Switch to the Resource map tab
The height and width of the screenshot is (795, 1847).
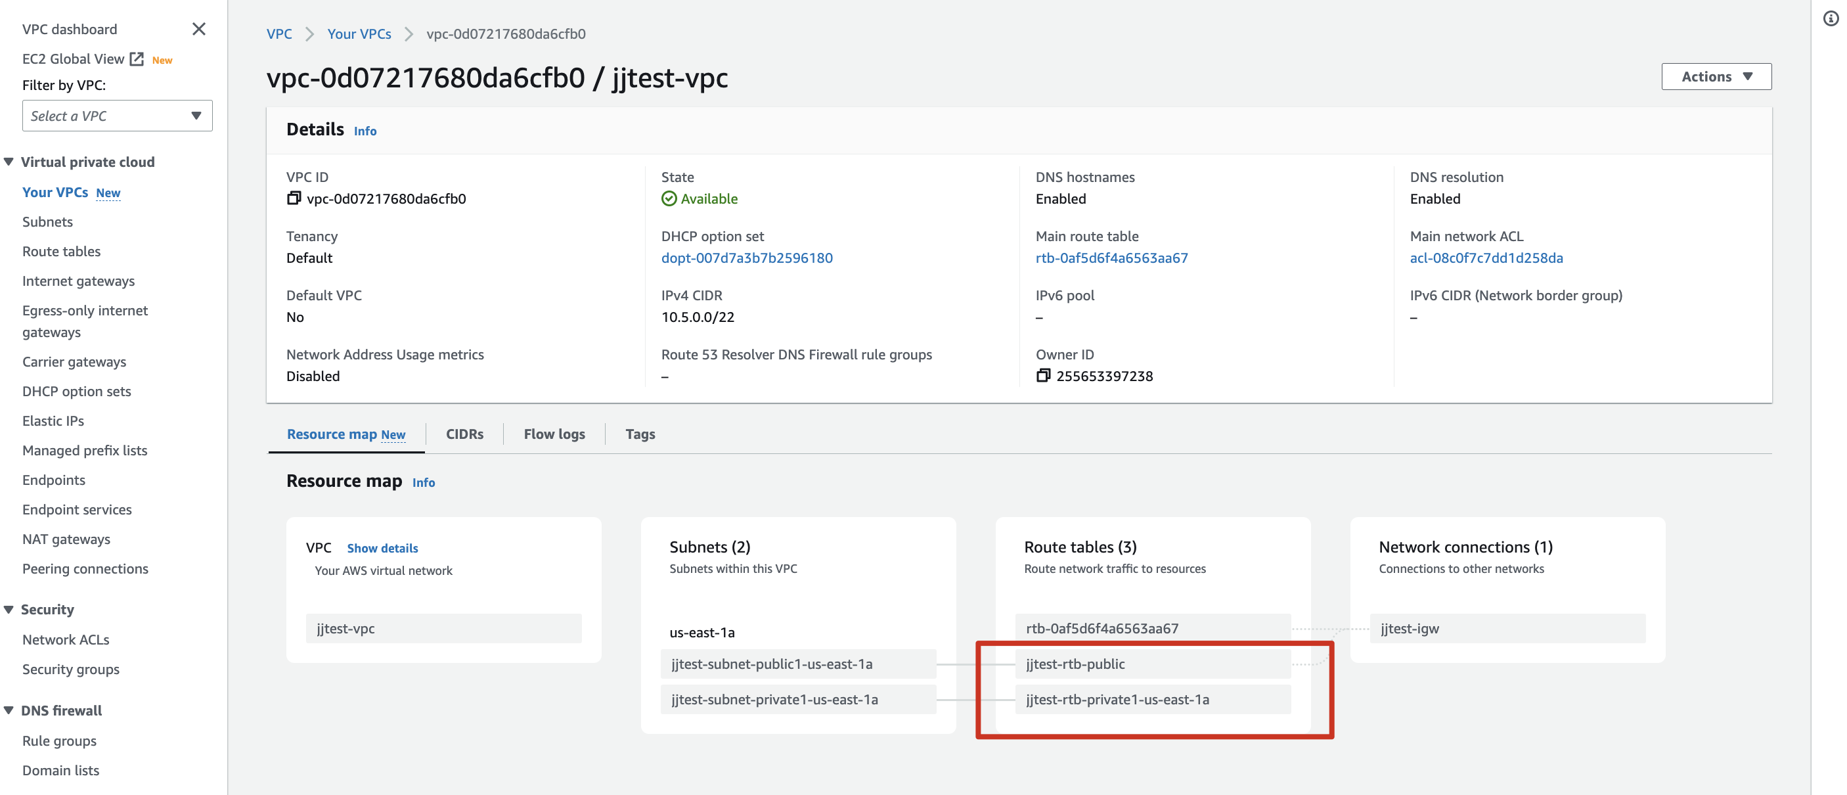346,434
